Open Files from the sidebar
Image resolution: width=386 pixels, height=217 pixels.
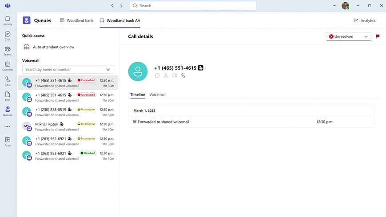pos(8,96)
